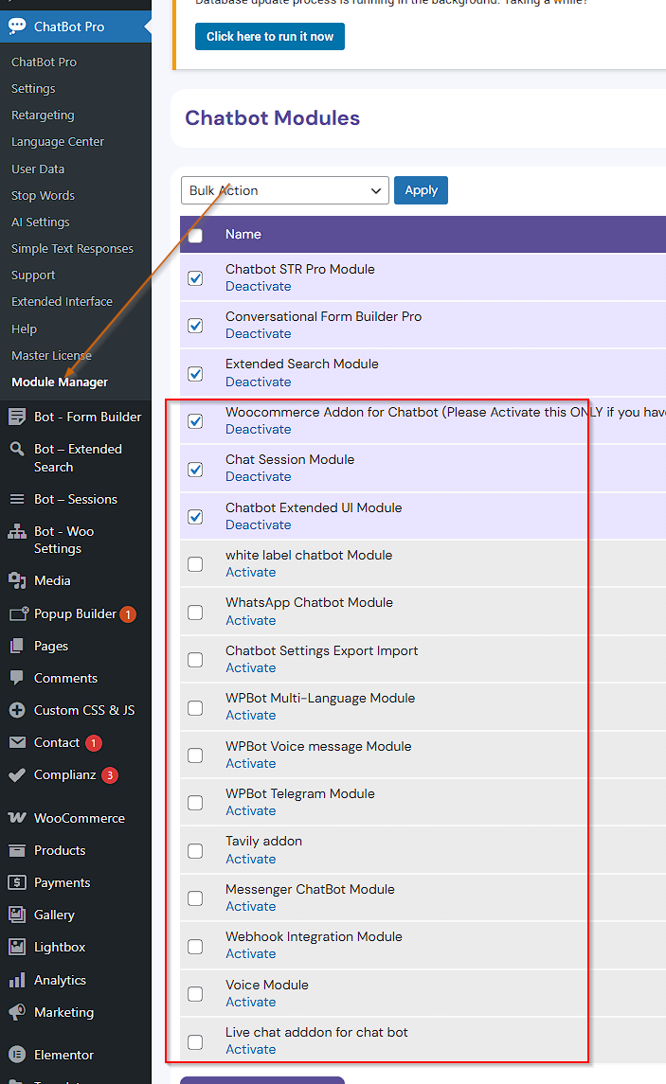This screenshot has width=666, height=1084.
Task: Open AI Settings submenu item
Action: (x=40, y=222)
